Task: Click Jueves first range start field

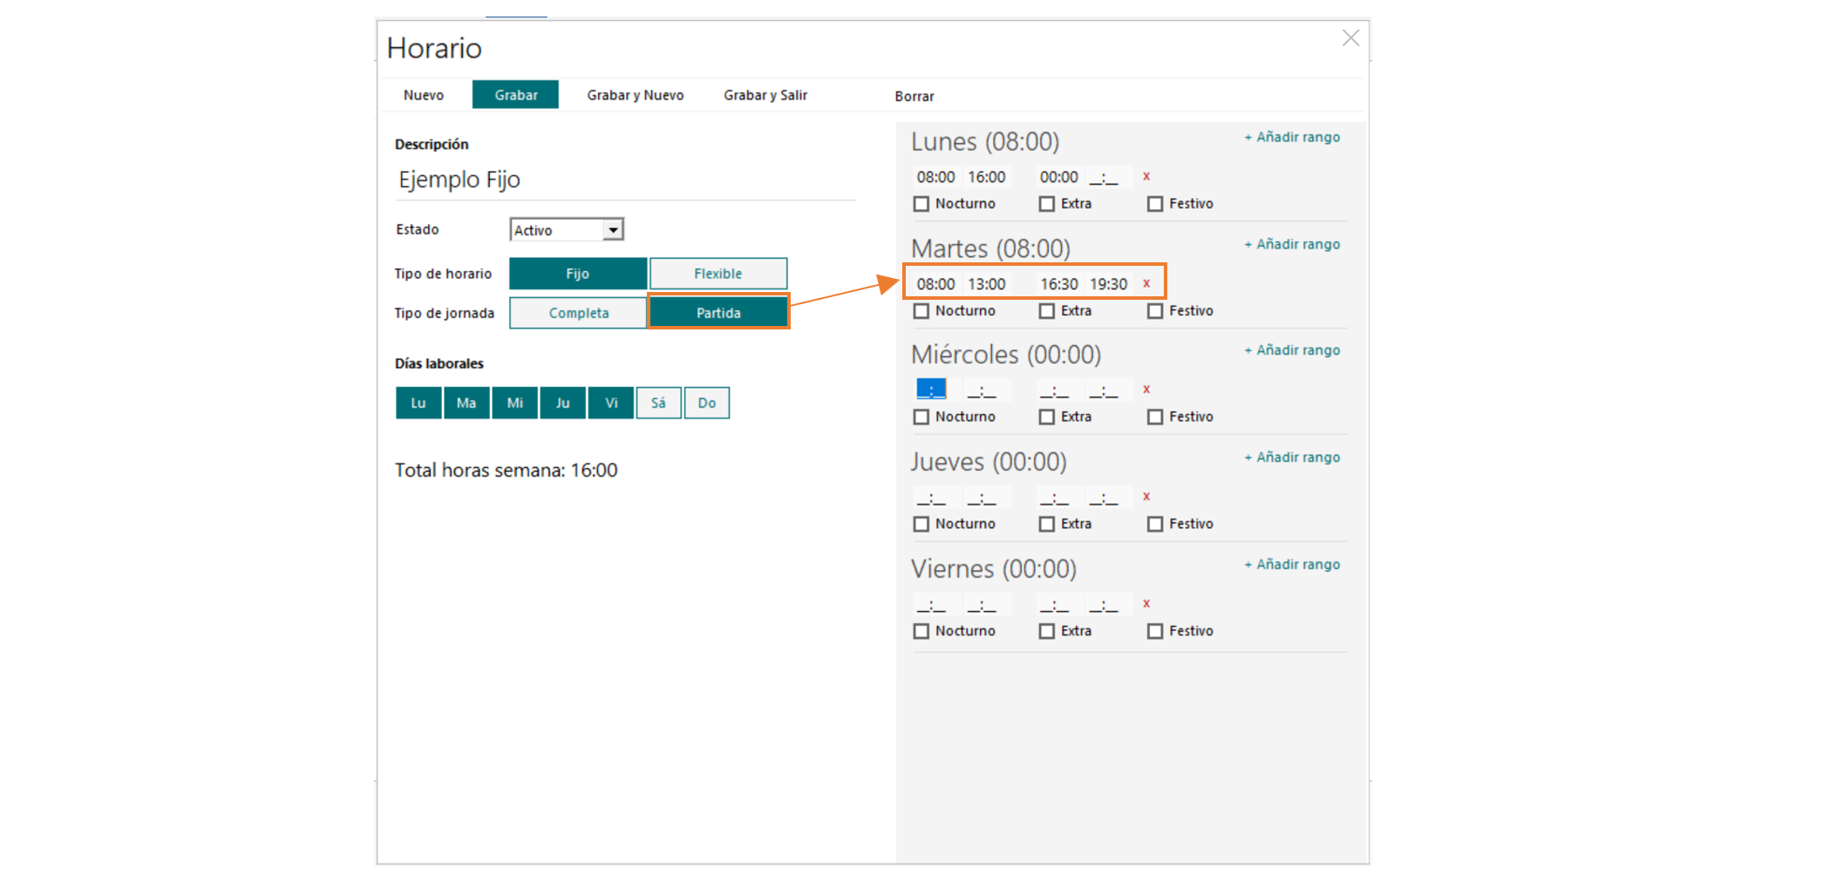Action: (x=936, y=498)
